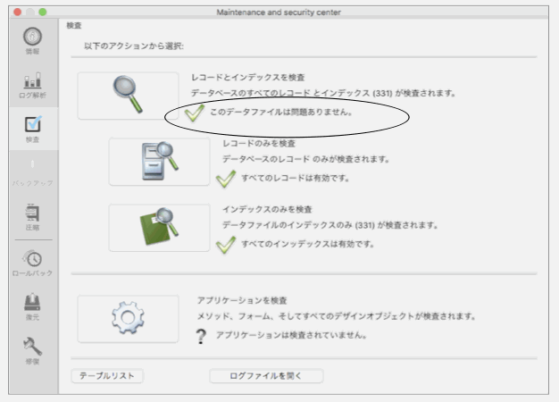Click the Maintenance and security center title bar
The image size is (559, 402).
(279, 10)
